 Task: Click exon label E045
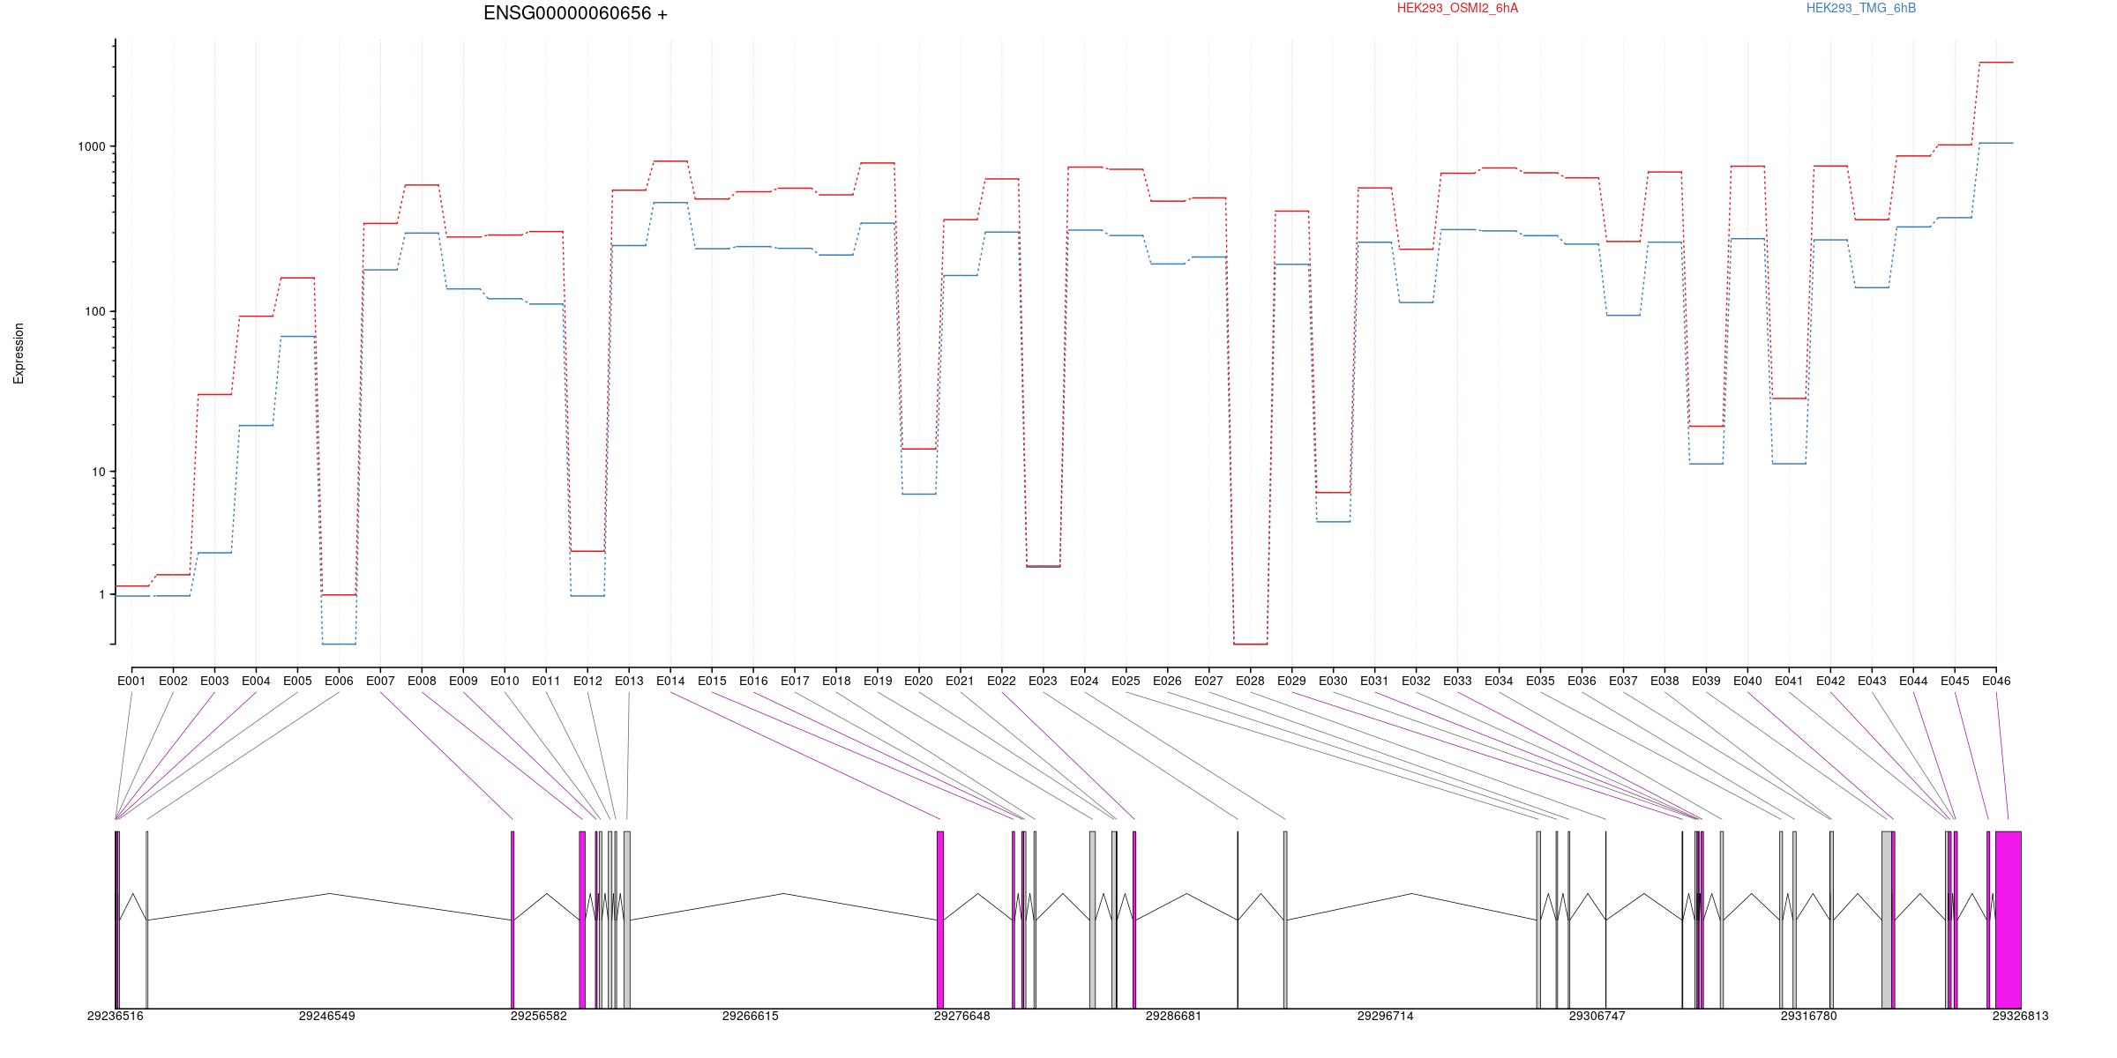(1955, 681)
